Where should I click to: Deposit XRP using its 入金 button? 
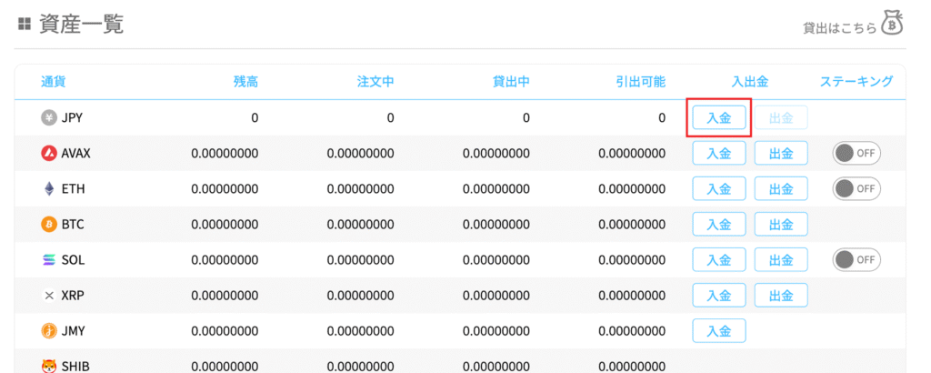tap(719, 296)
